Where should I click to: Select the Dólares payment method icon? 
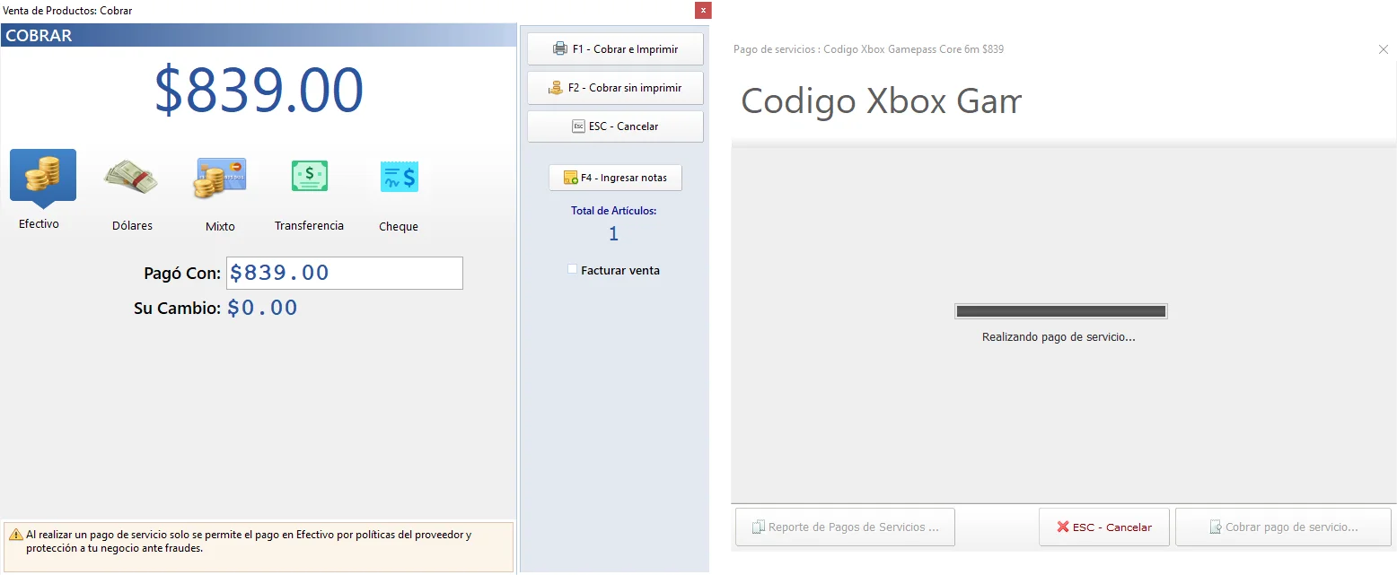[x=130, y=178]
